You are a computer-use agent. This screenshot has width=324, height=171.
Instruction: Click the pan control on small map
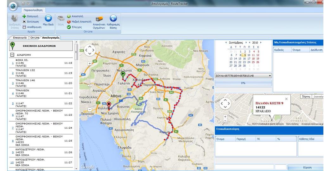[x=225, y=104]
